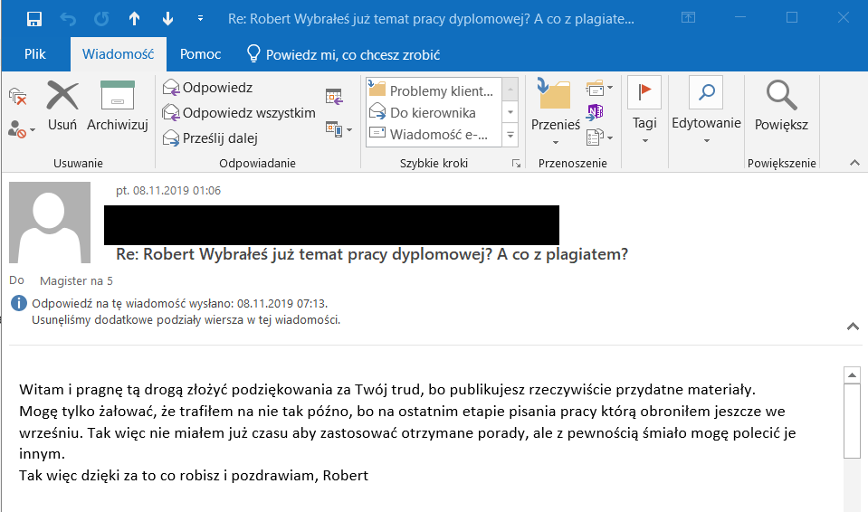Send the message to OneNote

(x=595, y=112)
